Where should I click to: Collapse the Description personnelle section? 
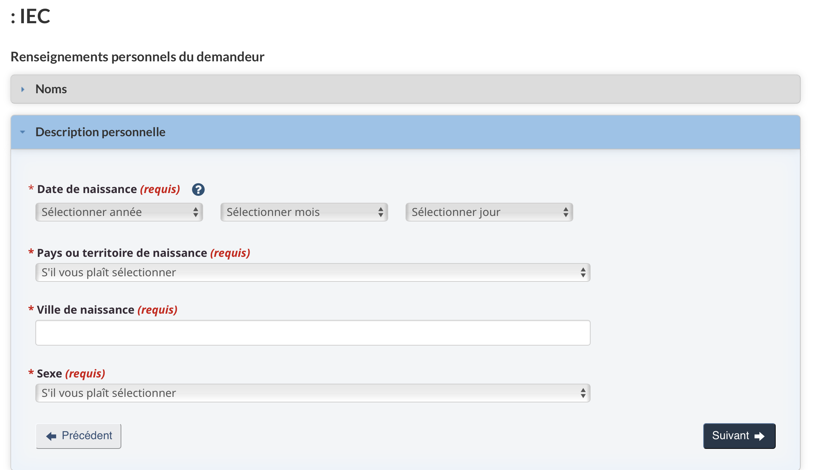coord(405,132)
